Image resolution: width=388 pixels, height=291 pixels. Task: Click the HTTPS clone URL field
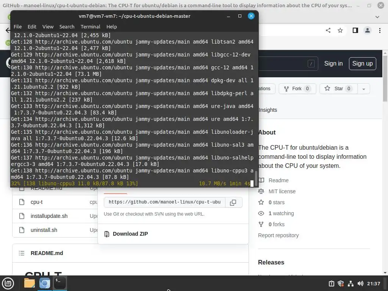tap(164, 202)
